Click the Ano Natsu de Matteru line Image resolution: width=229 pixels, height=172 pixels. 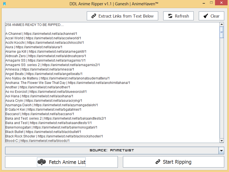tap(57, 78)
